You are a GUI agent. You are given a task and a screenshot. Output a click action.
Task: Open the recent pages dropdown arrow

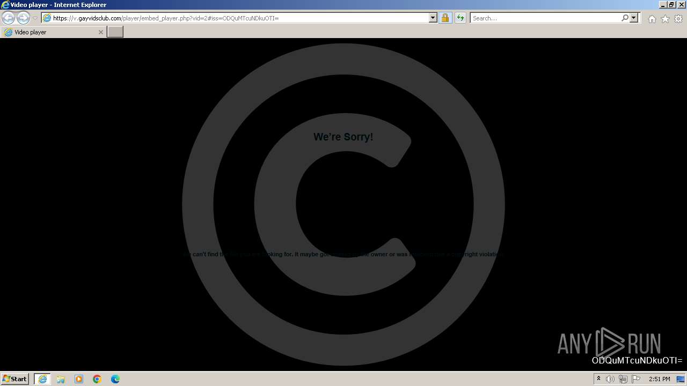(35, 18)
